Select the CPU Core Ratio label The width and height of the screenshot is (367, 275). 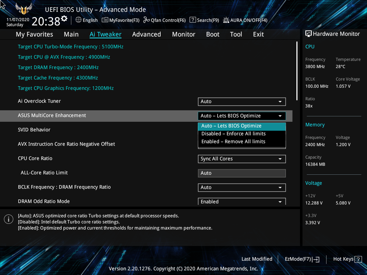(35, 158)
